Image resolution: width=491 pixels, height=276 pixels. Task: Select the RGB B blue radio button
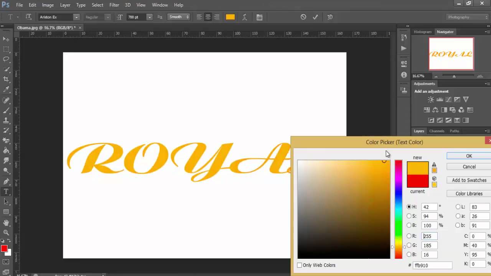pos(409,255)
